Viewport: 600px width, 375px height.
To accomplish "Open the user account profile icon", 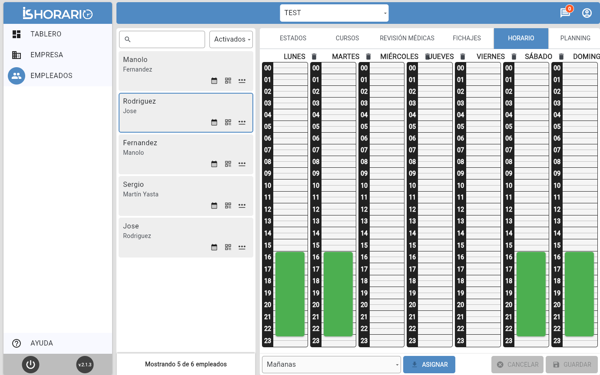I will click(x=587, y=13).
